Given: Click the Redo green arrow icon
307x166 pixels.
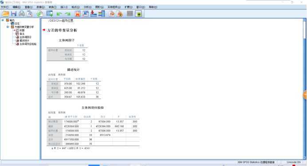Looking at the screenshot, I should pos(68,14).
